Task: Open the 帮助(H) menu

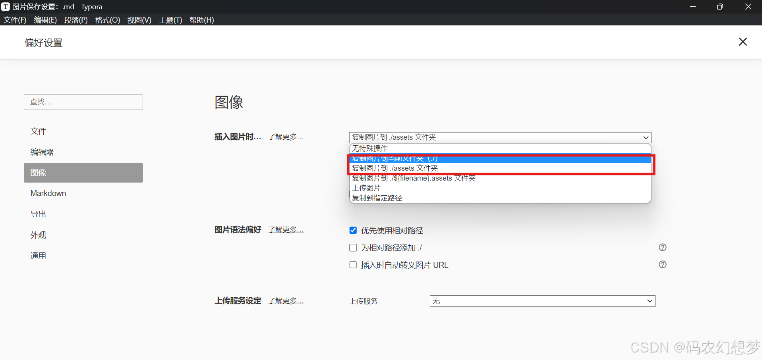Action: tap(202, 20)
